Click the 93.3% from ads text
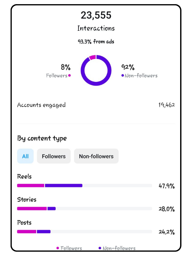The image size is (192, 256). point(96,42)
